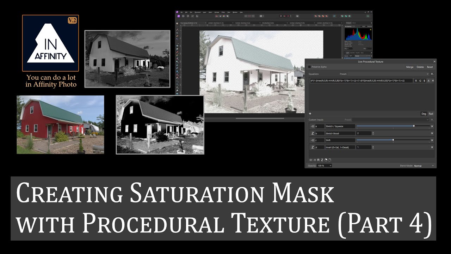The image size is (451, 254).
Task: Add a 0,1 range custom input
Action: point(311,160)
